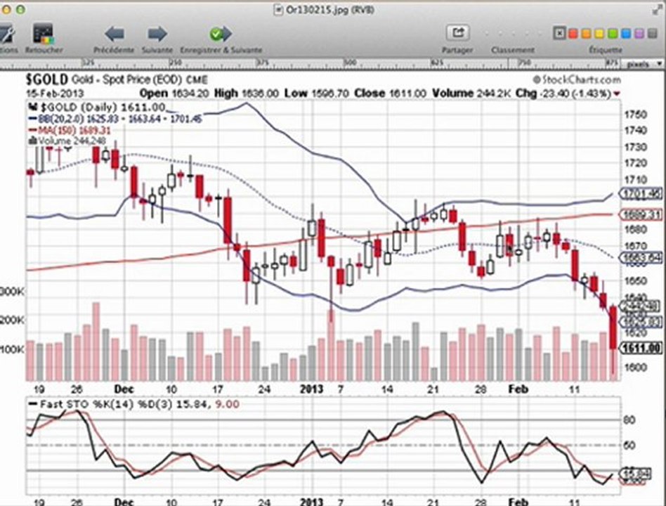Click the green zoom window button

[x=20, y=9]
